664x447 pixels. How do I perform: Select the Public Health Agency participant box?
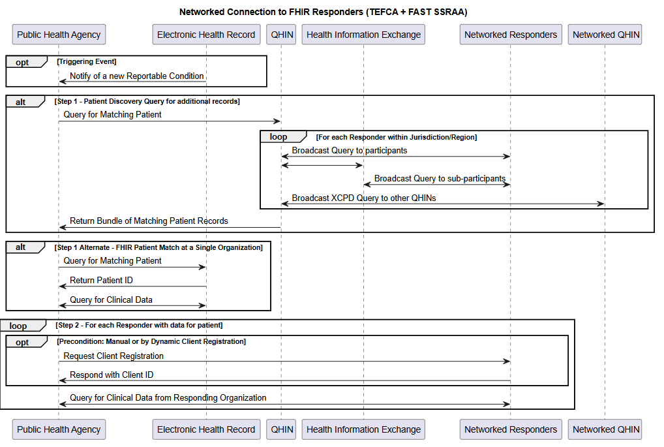(58, 34)
